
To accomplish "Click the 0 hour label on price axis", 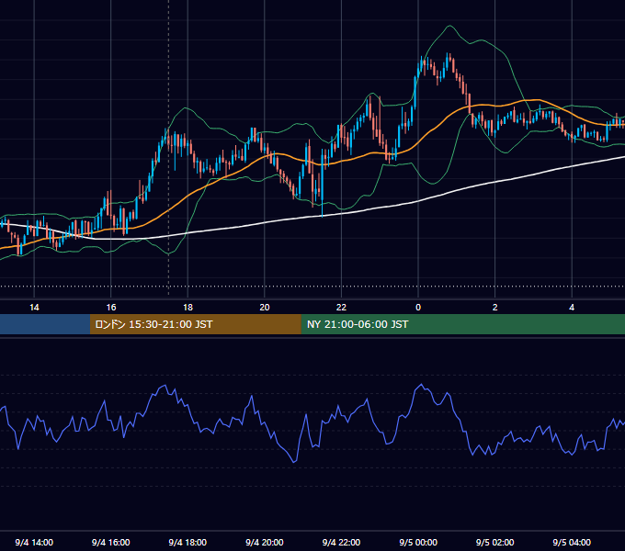I will (x=418, y=308).
